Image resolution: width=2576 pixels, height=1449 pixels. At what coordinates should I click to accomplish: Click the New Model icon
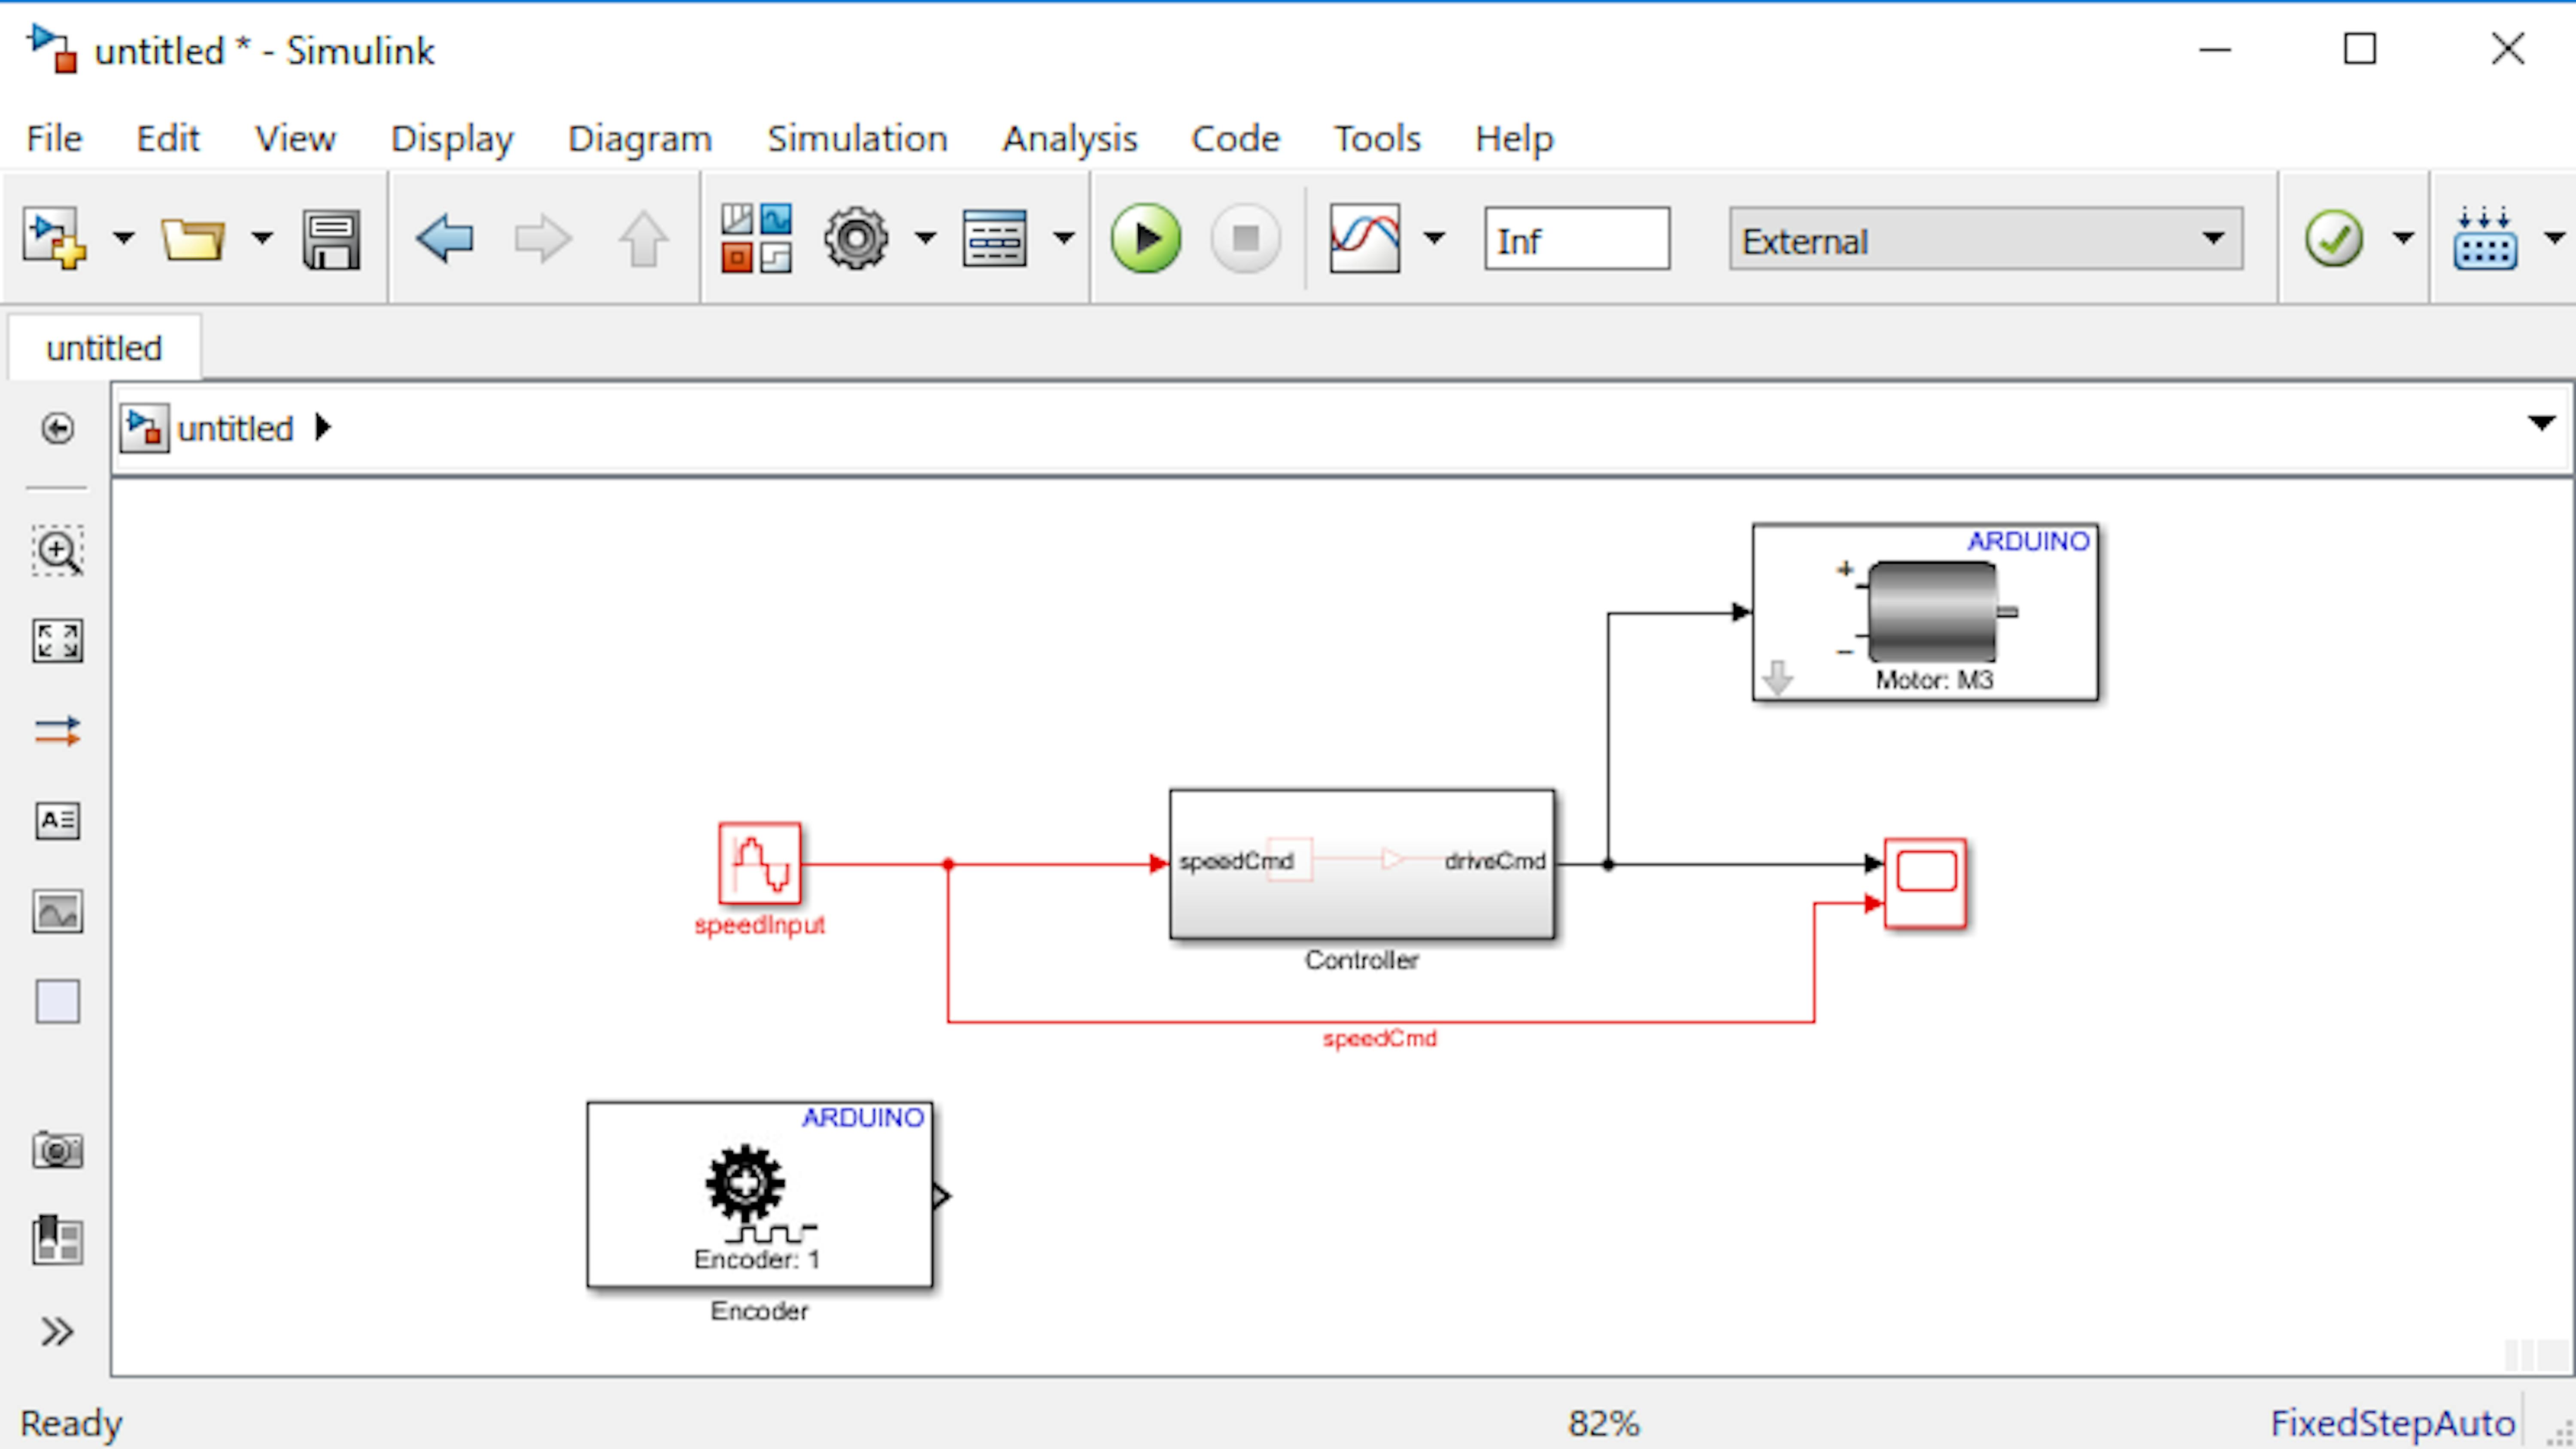point(55,239)
